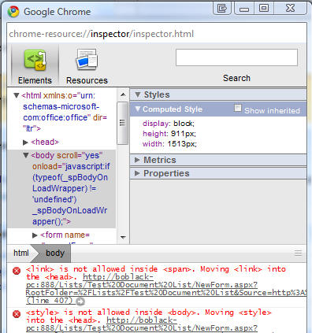Collapse the Styles section

(x=138, y=94)
